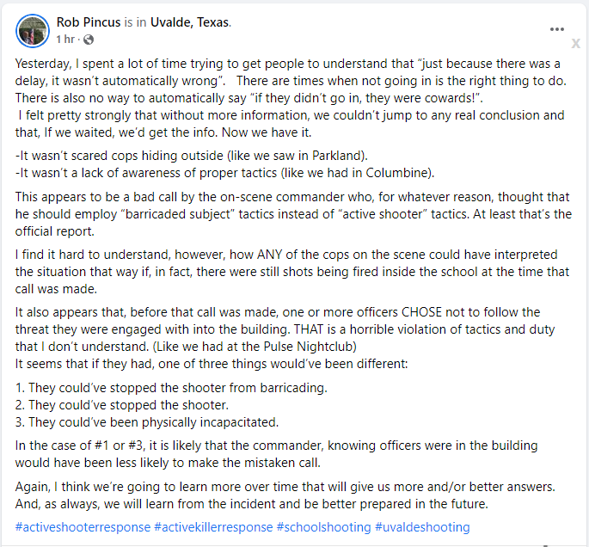The height and width of the screenshot is (547, 589).
Task: Click the public globe privacy icon
Action: (89, 40)
